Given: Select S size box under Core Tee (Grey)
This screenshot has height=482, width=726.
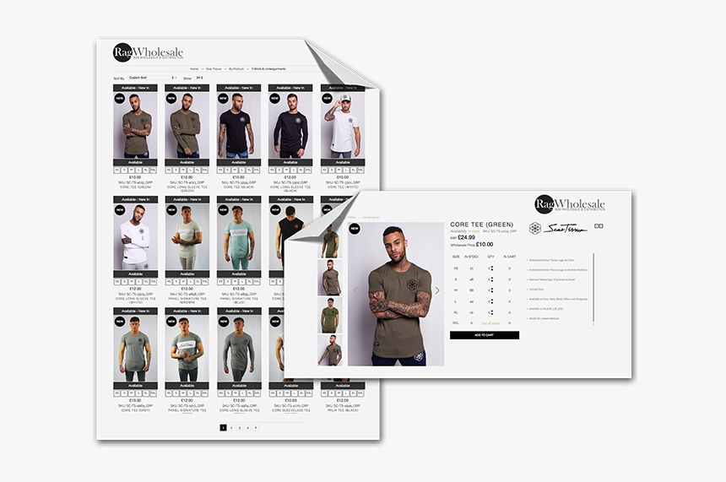Looking at the screenshot, I should 125,393.
